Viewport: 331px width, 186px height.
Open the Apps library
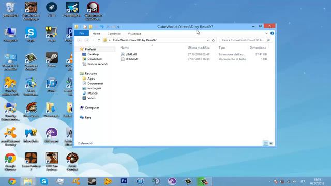[91, 79]
